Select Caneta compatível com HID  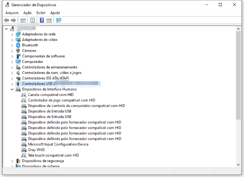tap(51, 95)
